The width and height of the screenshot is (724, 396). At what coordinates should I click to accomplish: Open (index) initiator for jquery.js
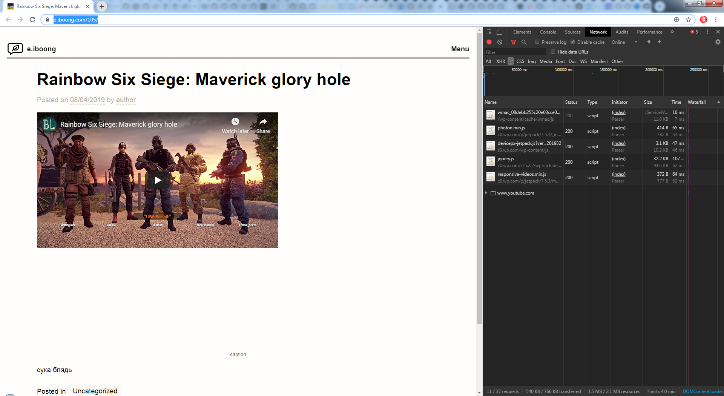618,159
